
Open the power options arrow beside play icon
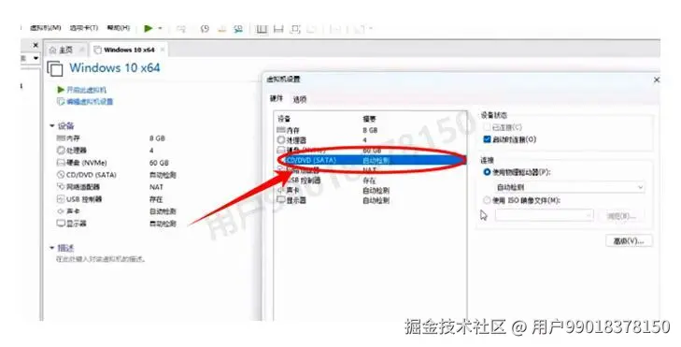click(x=160, y=29)
